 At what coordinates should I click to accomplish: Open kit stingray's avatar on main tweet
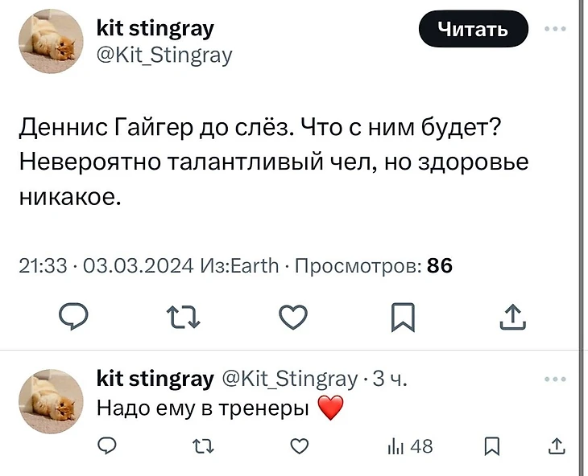point(52,42)
